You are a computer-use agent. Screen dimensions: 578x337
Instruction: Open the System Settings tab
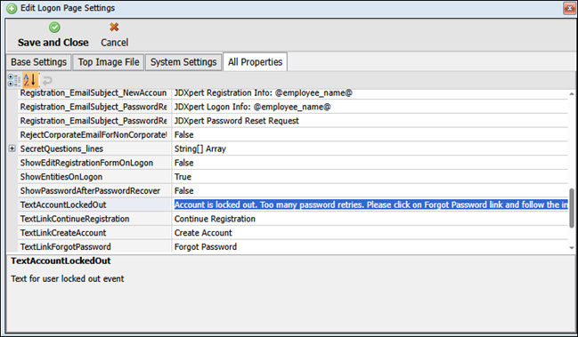pyautogui.click(x=183, y=62)
